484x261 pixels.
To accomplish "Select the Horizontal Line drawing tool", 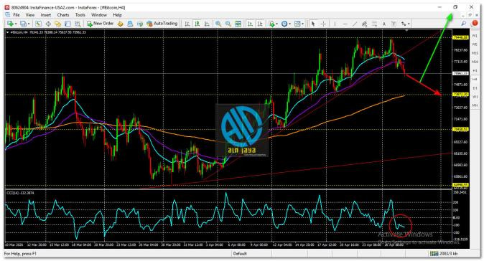I will tap(345, 24).
